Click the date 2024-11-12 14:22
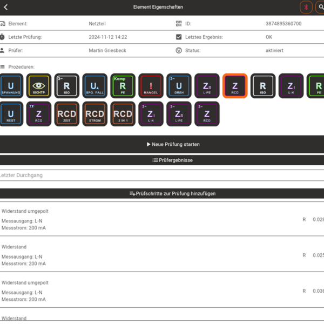 pos(108,37)
